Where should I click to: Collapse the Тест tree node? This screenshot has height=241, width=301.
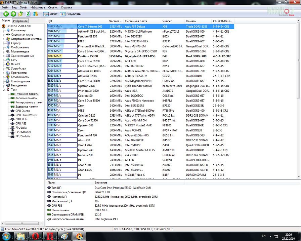coord(4,90)
